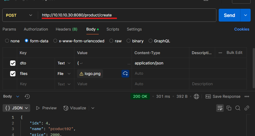
Task: Click the "name": "product02" line
Action: pos(53,129)
